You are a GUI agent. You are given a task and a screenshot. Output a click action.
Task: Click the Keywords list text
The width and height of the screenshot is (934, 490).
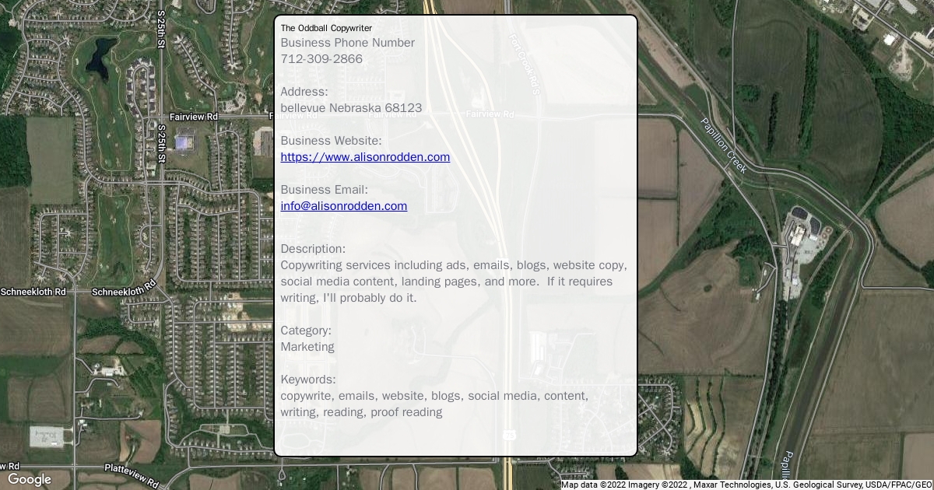(x=434, y=404)
